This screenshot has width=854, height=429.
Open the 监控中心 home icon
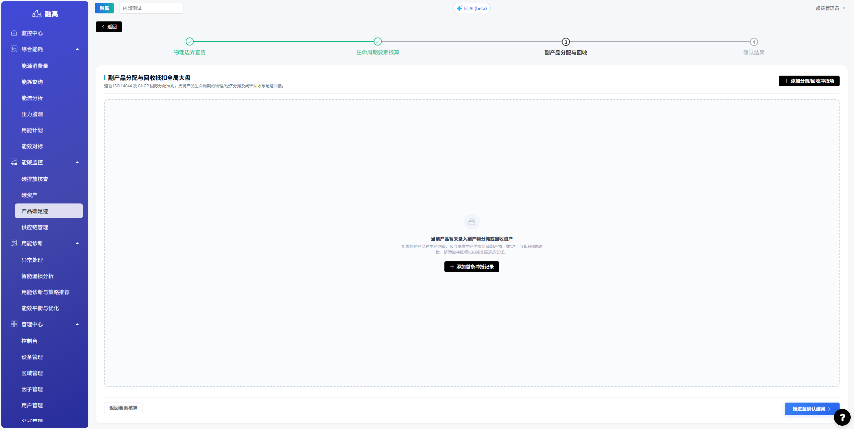(x=14, y=33)
